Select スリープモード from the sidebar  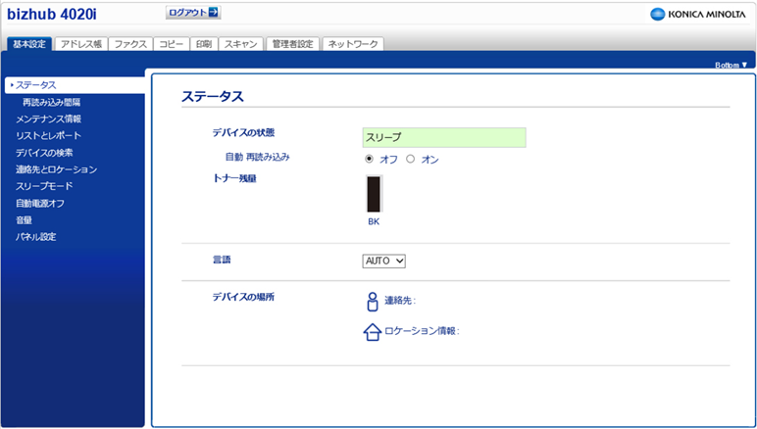[44, 186]
